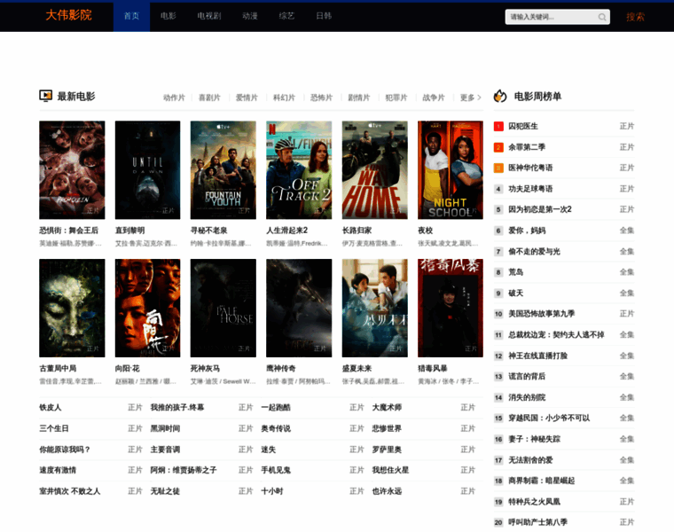Open the 向阳·花 poster

[x=147, y=308]
